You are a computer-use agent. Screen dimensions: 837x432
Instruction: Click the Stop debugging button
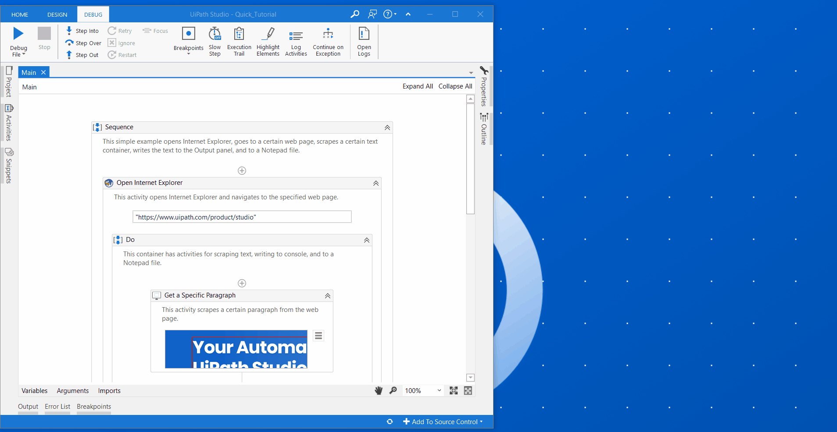pos(44,39)
